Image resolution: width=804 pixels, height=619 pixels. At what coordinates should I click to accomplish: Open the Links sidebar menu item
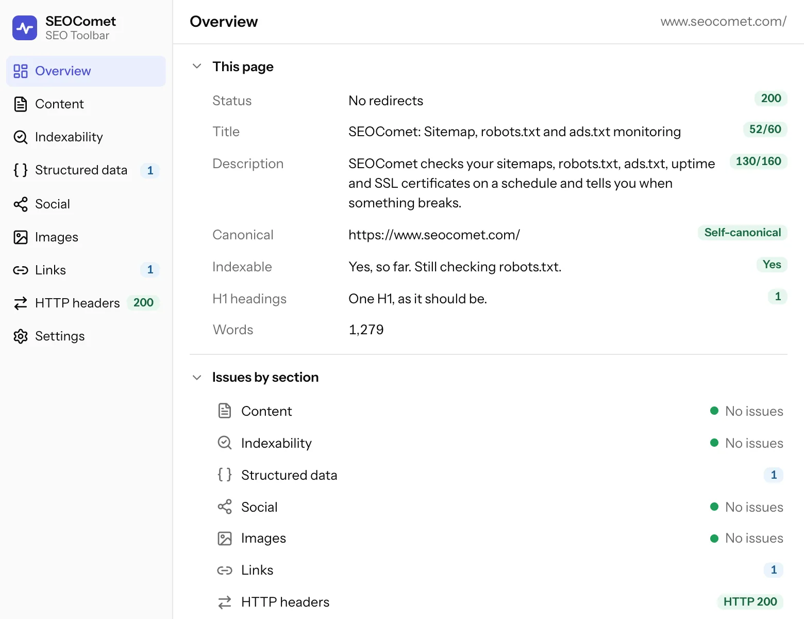tap(86, 270)
